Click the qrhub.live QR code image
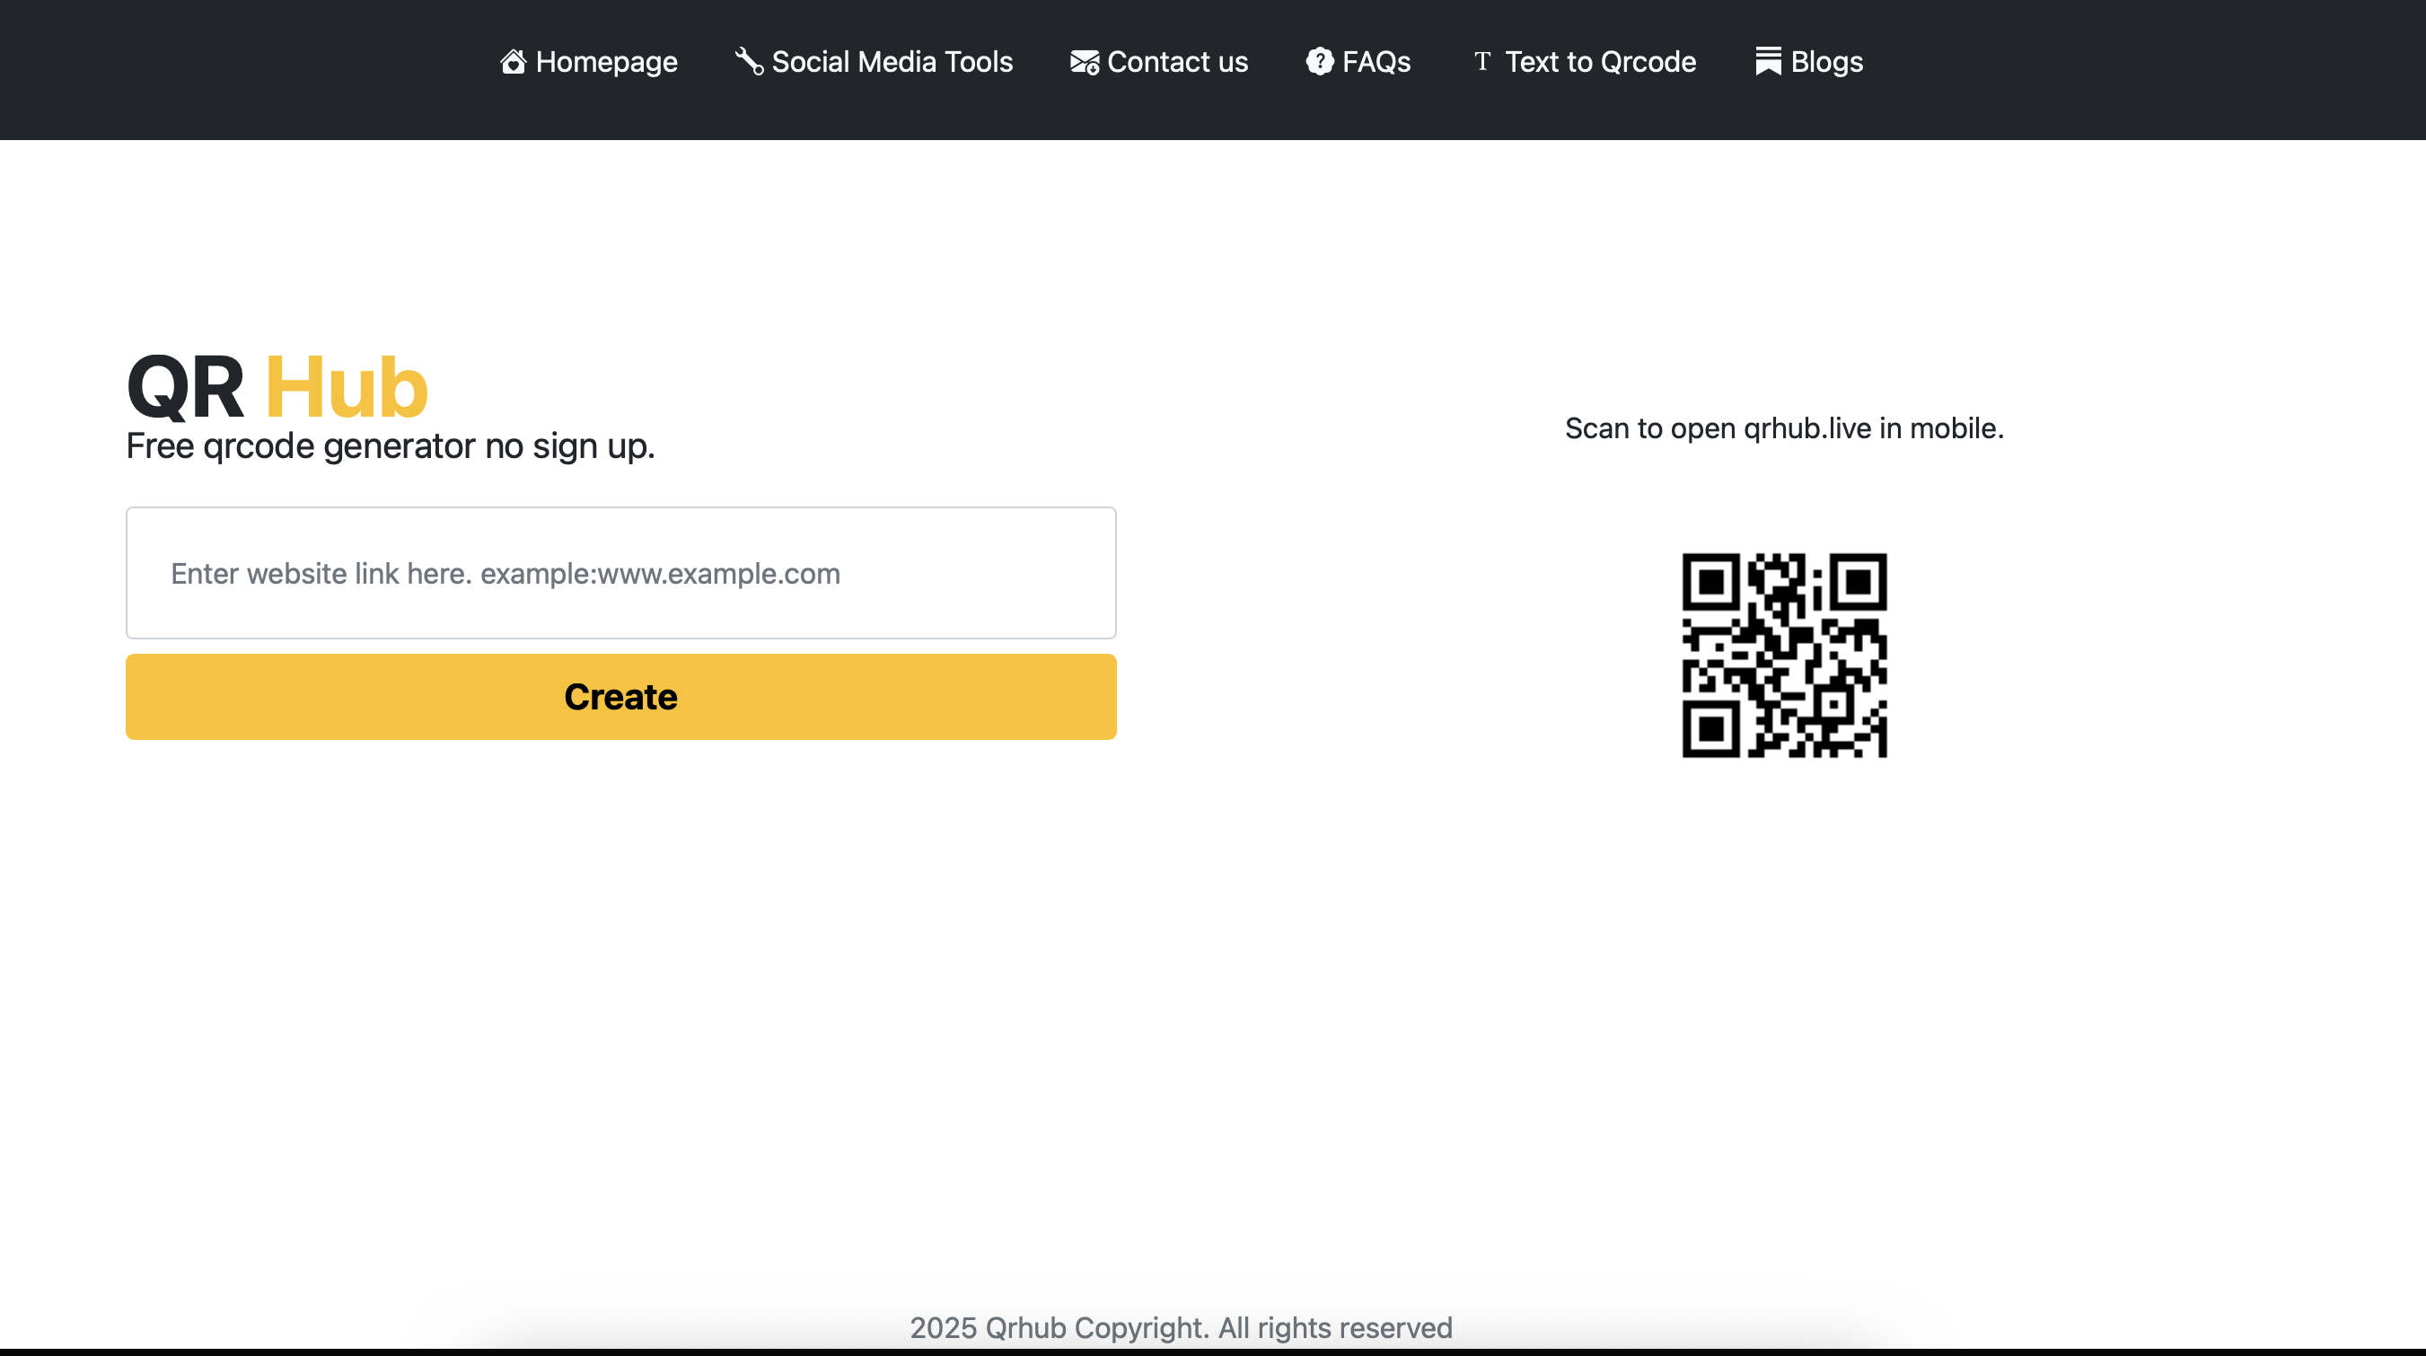Viewport: 2426px width, 1356px height. click(x=1785, y=656)
